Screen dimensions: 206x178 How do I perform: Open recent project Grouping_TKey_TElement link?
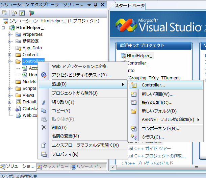[154, 78]
